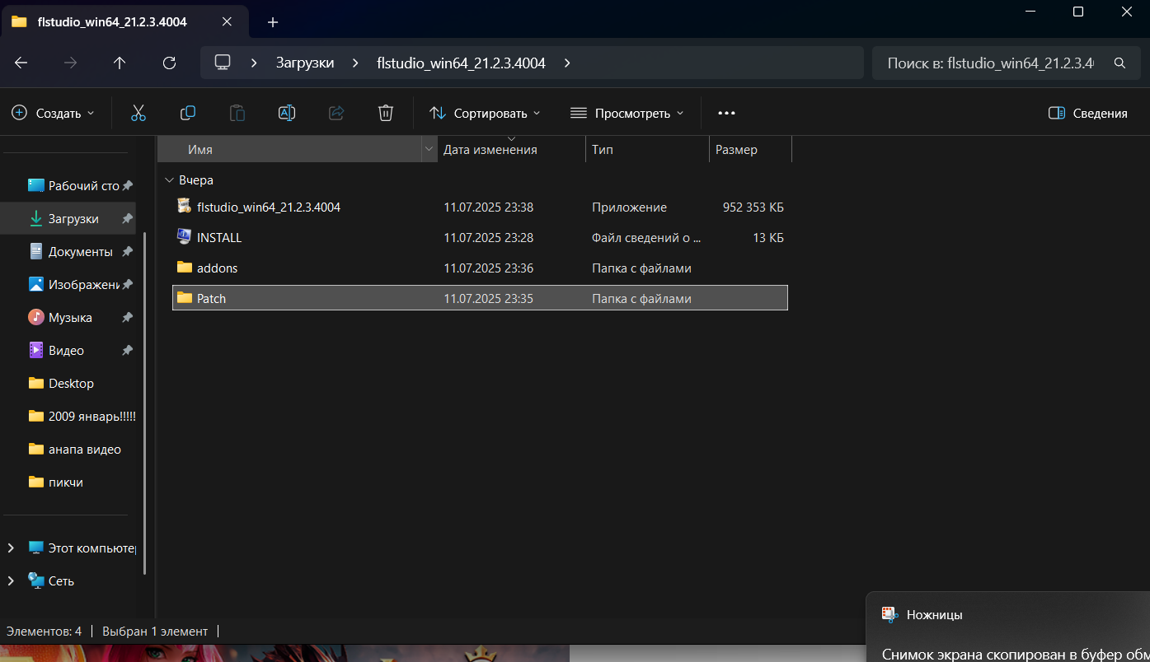The image size is (1150, 662).
Task: Expand the Сеть tree node
Action: point(11,580)
